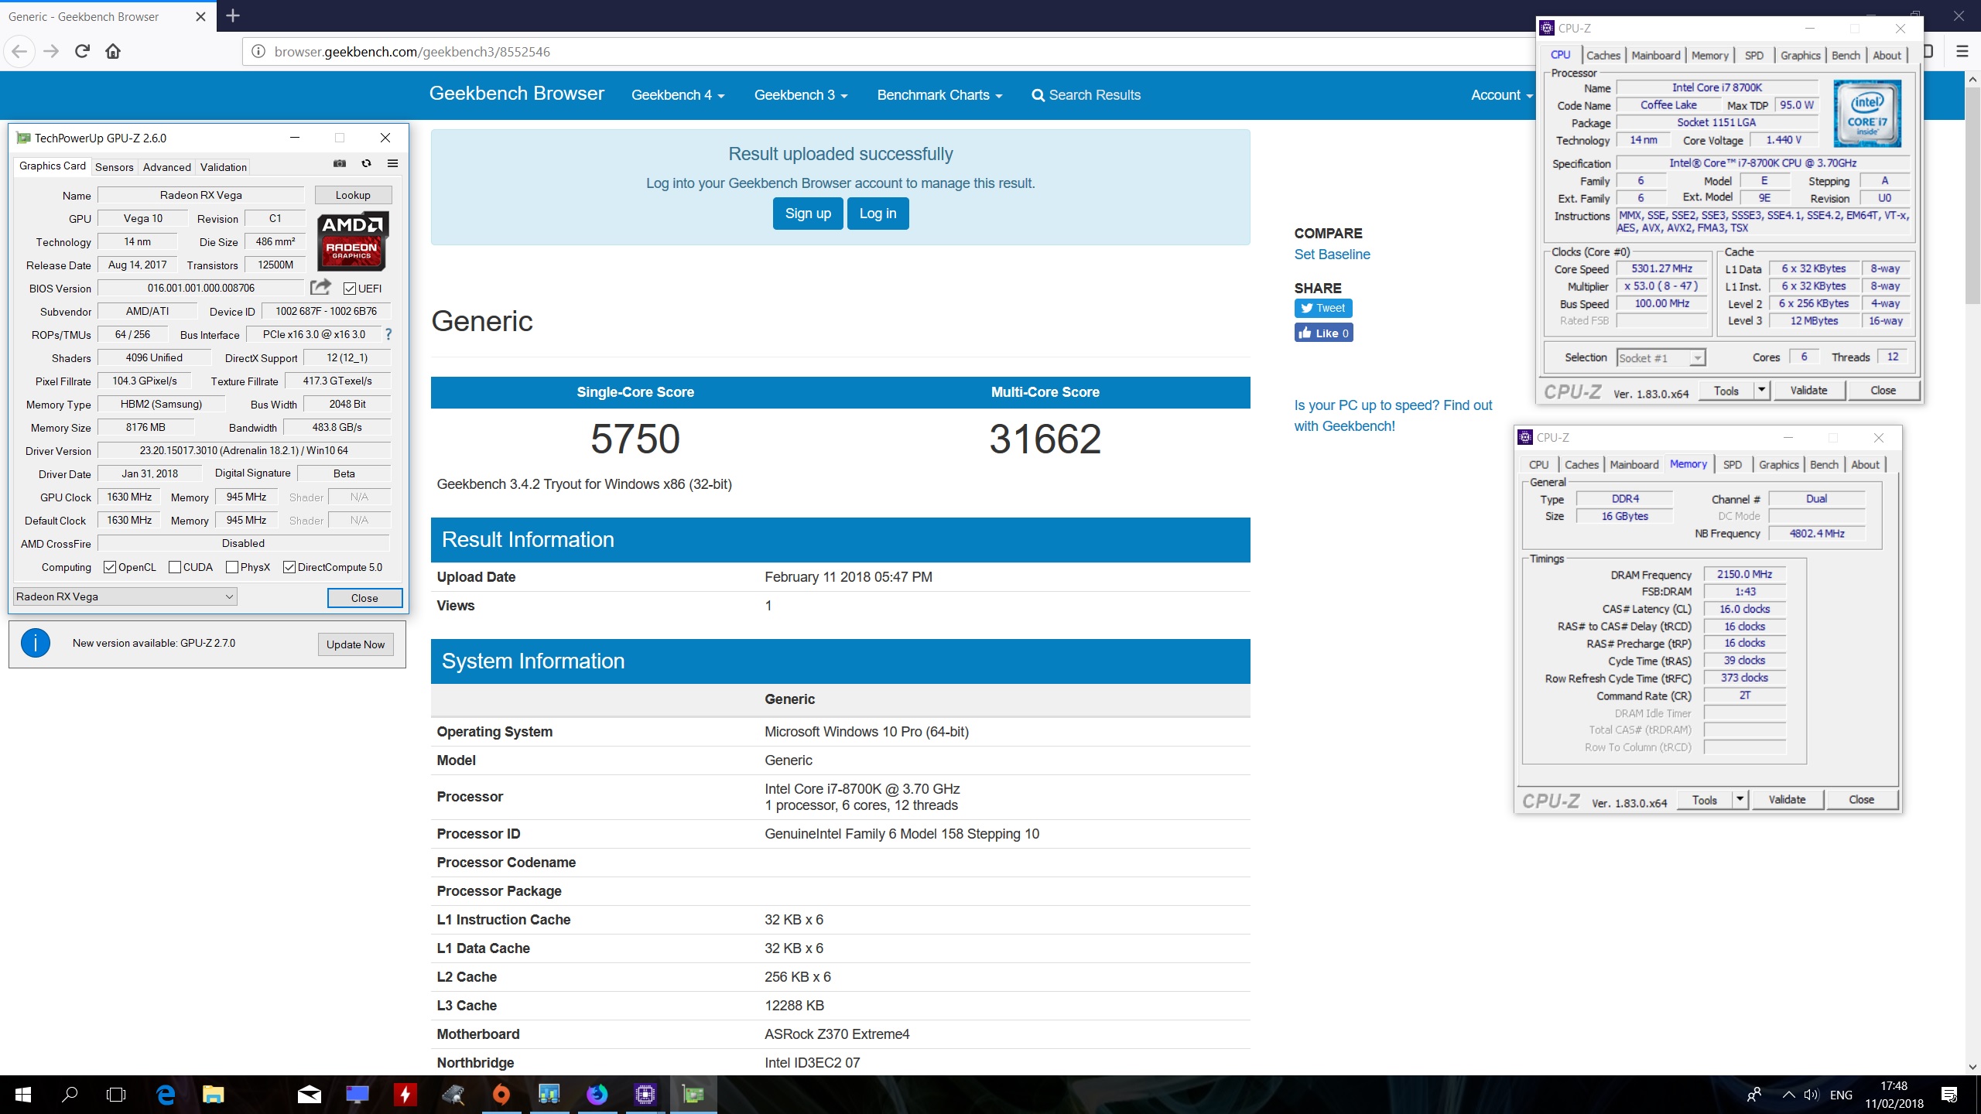The image size is (1981, 1114).
Task: Click the Tweet share button
Action: coord(1323,308)
